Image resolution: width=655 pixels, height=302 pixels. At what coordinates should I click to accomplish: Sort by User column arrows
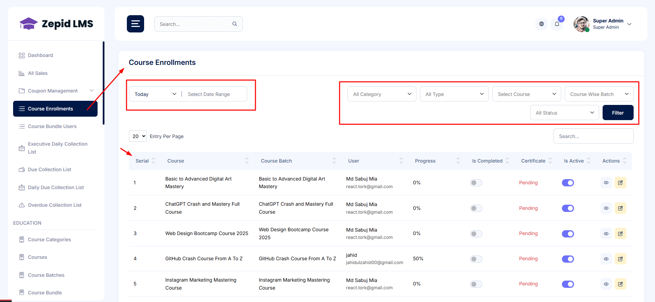coord(401,161)
